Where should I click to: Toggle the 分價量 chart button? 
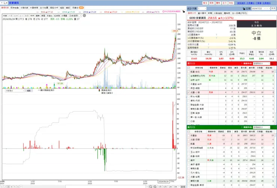pos(64,16)
